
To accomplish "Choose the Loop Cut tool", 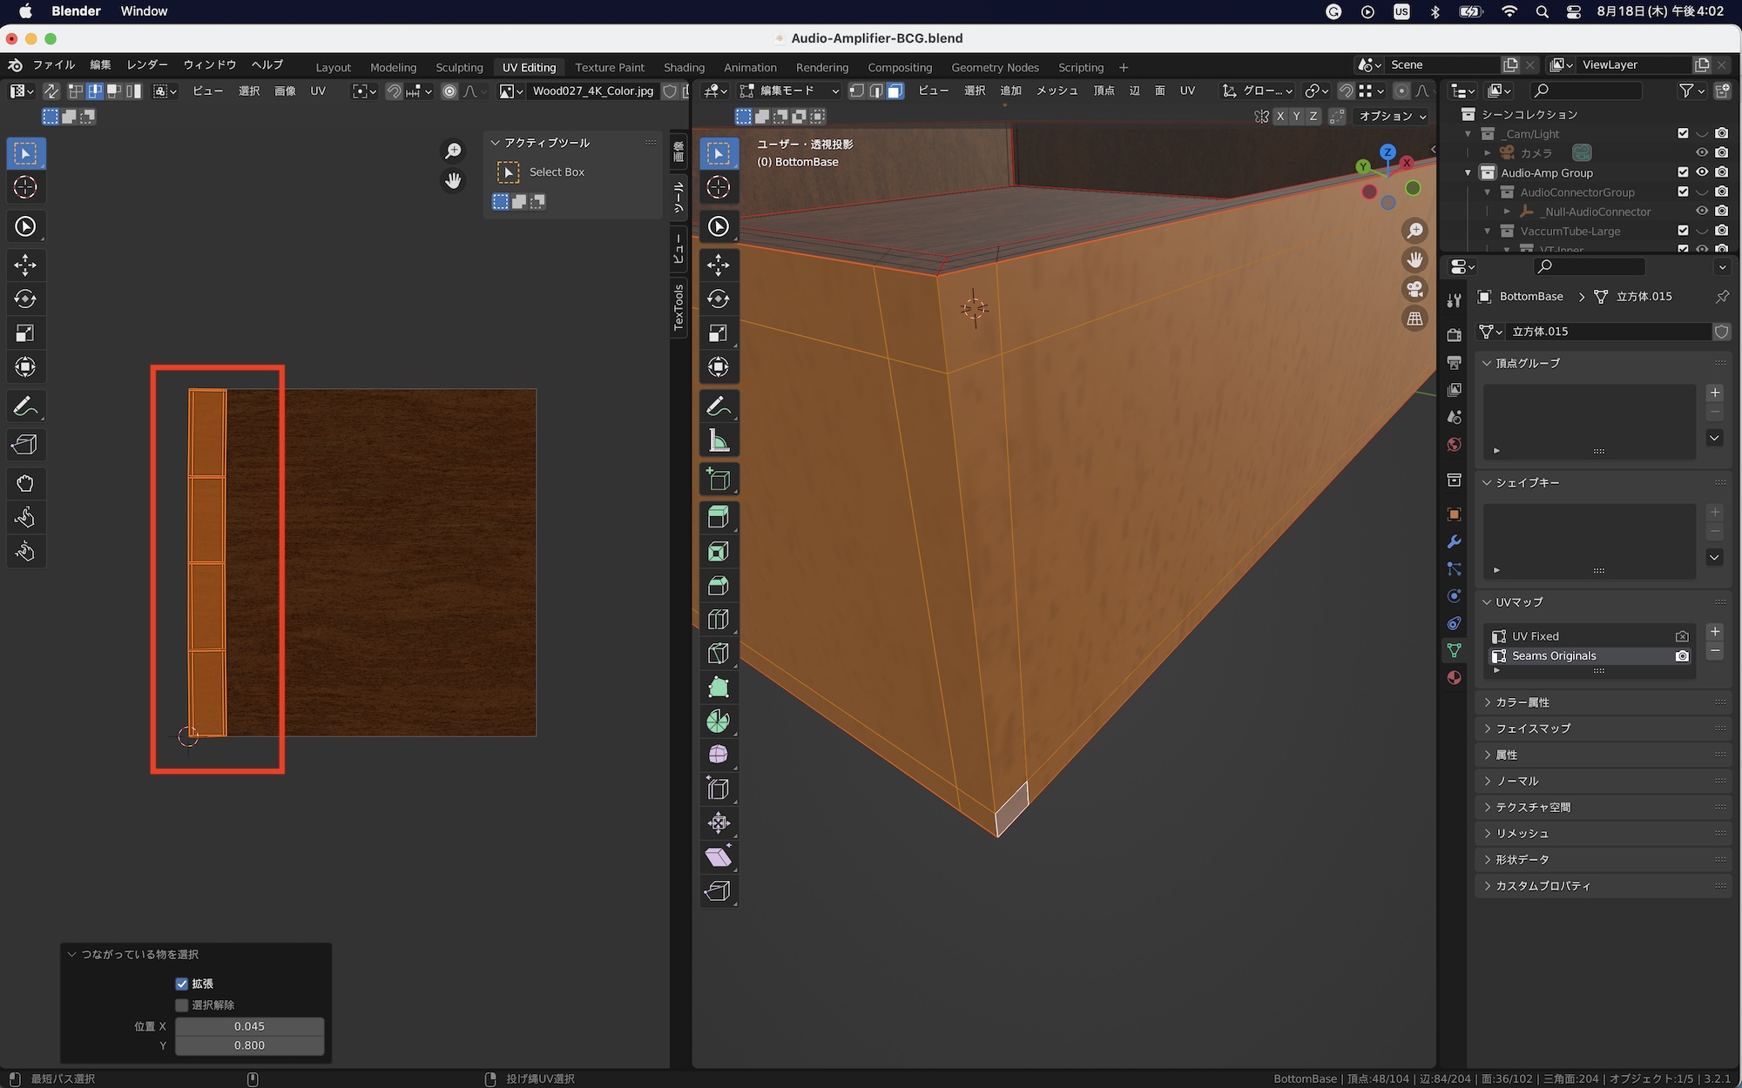I will (x=719, y=620).
